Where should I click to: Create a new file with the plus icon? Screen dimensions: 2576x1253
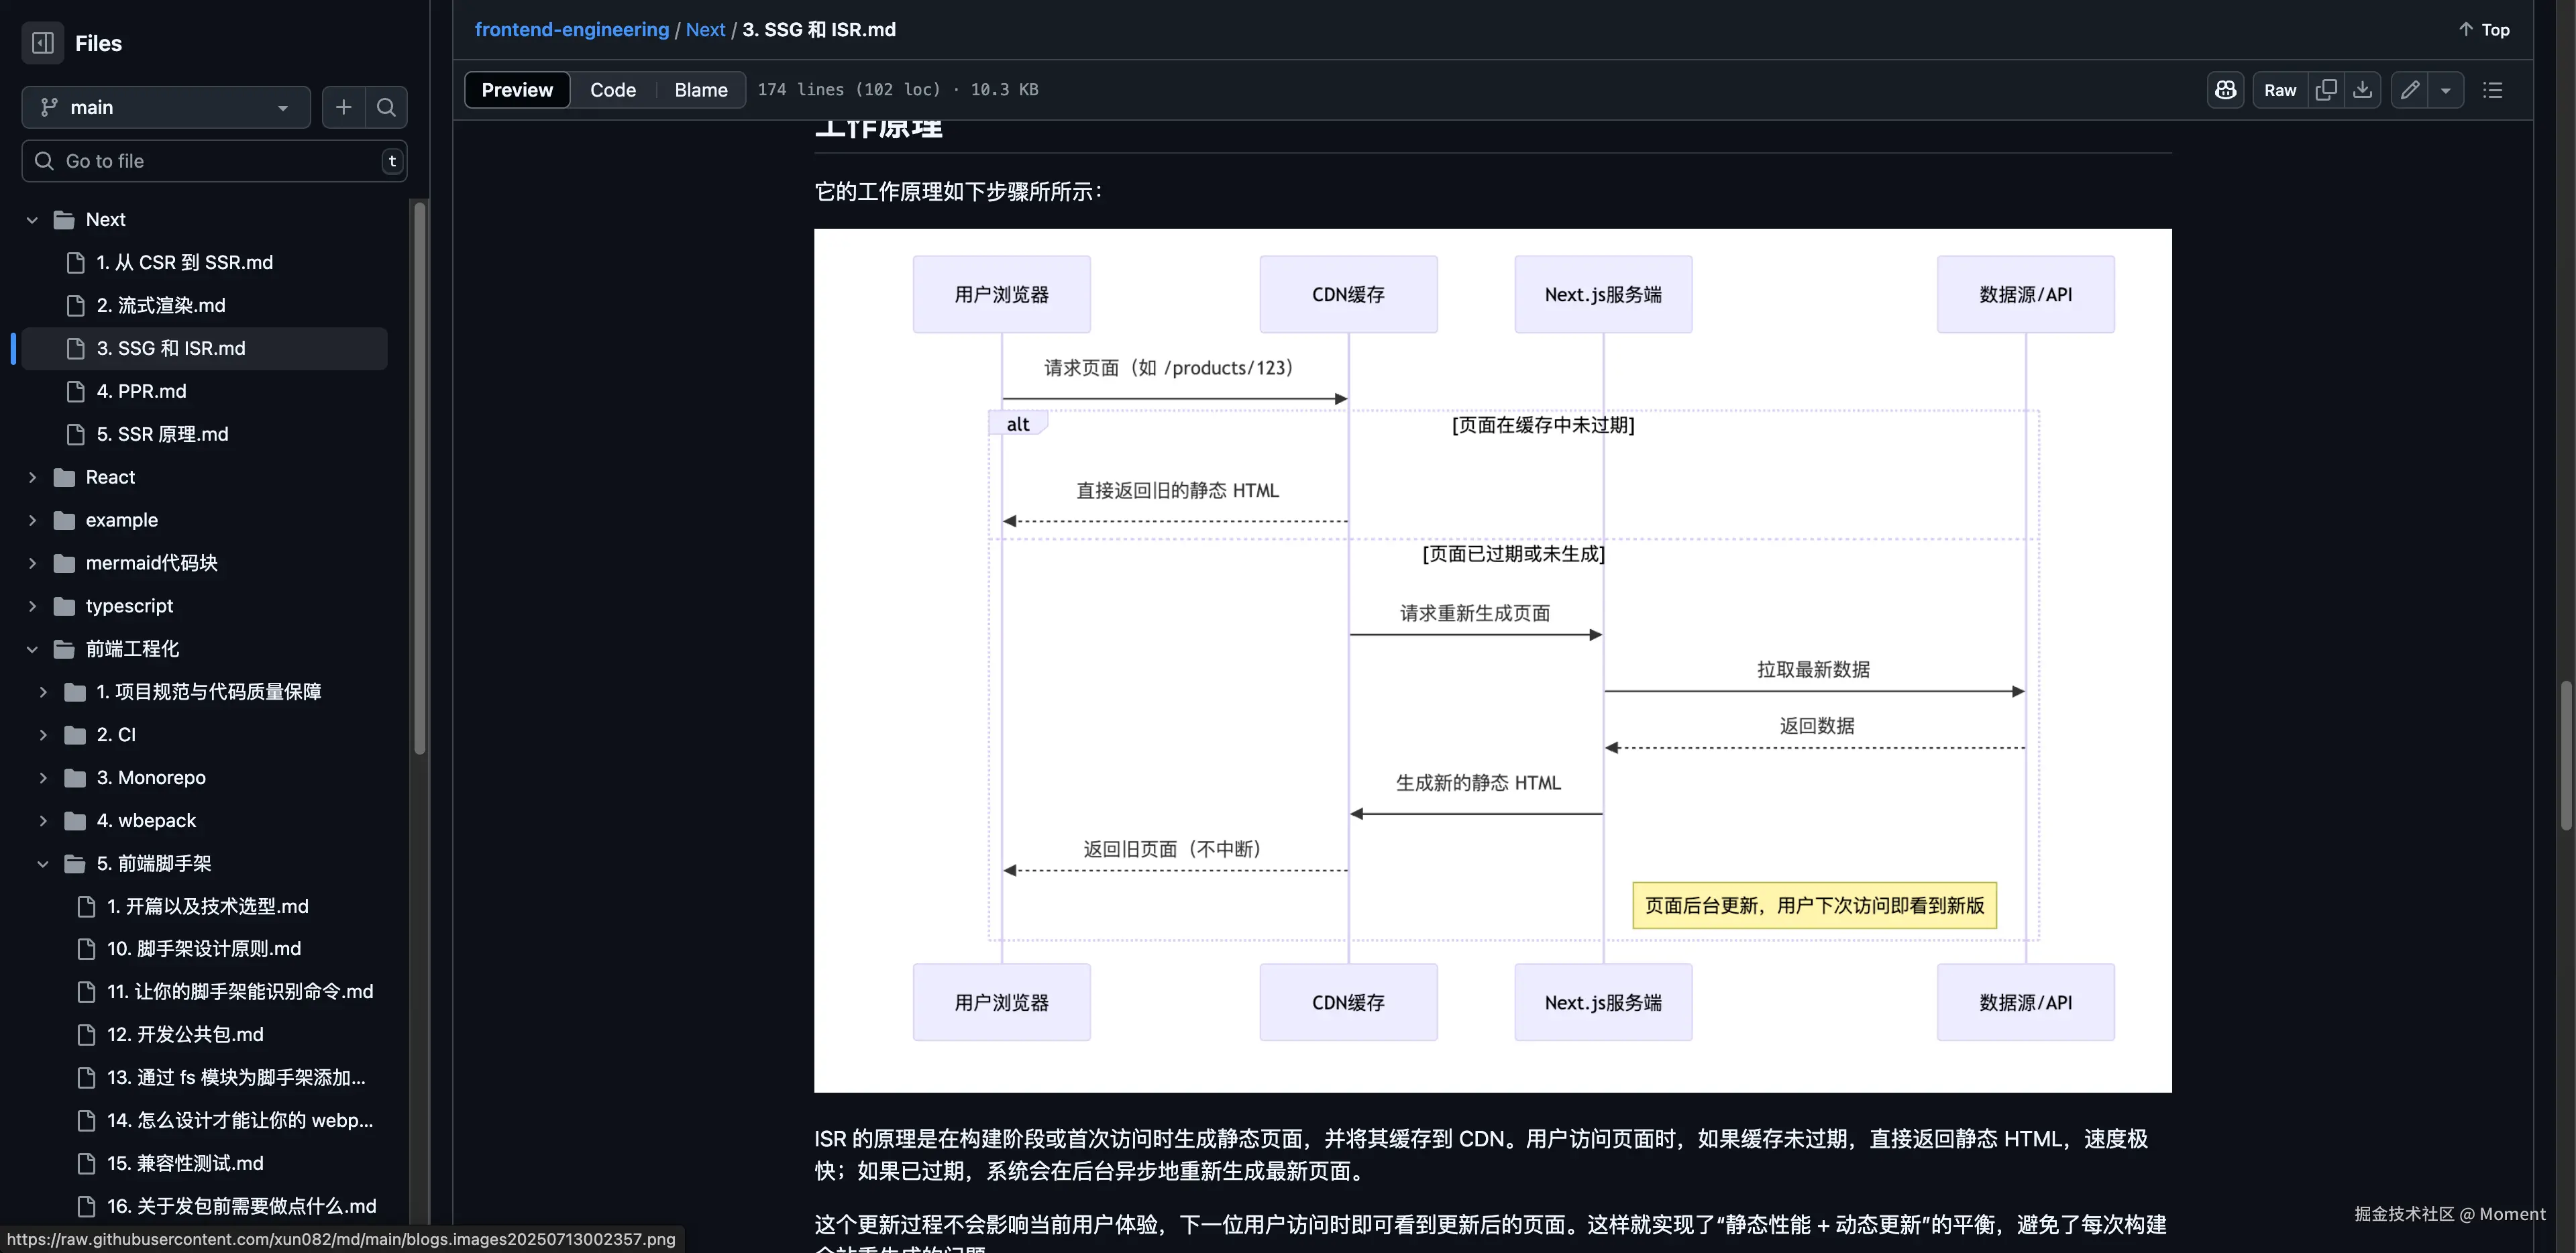[343, 107]
